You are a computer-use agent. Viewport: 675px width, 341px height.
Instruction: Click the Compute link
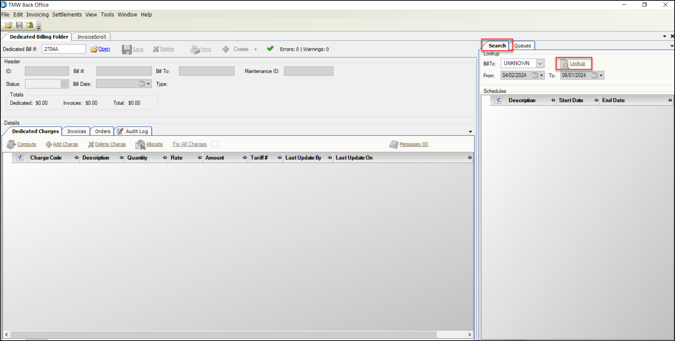[x=27, y=144]
